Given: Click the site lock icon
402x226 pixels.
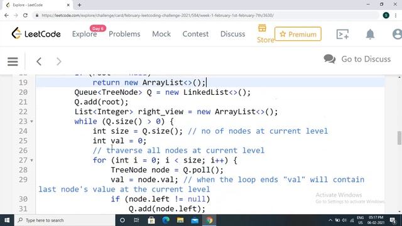Looking at the screenshot, I should click(x=37, y=15).
